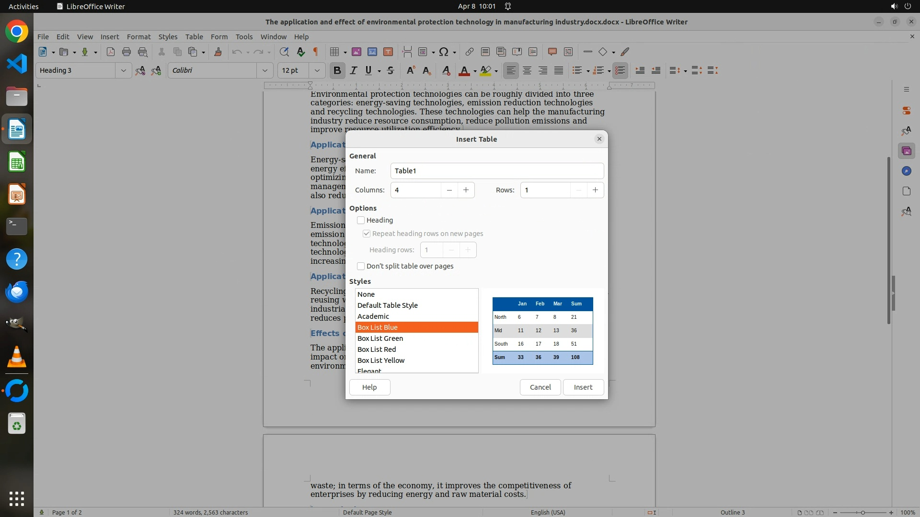
Task: Toggle Repeat heading rows on new pages
Action: point(367,234)
